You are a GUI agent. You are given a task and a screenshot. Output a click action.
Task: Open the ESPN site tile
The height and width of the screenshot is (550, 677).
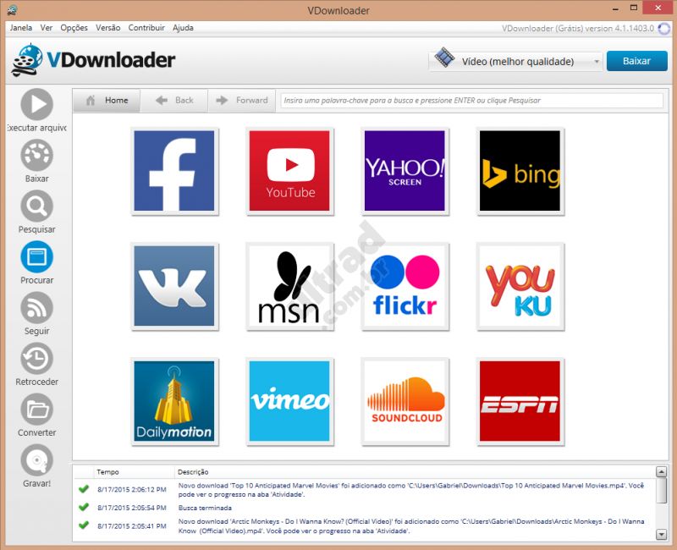coord(520,401)
